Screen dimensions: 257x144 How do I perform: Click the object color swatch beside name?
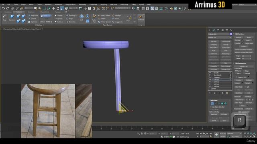230,34
